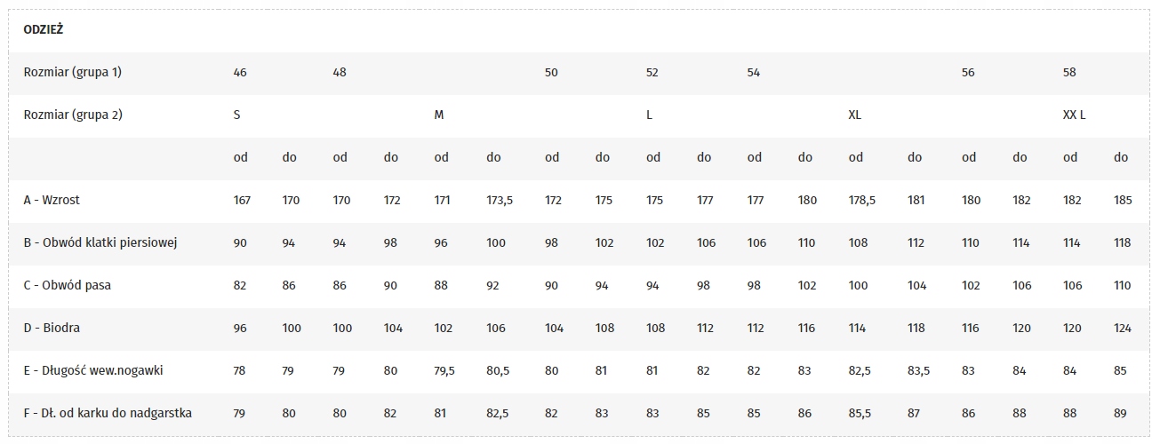Screen dimensions: 1160x444
Task: Select the Rozmiar (grupa 2) row label
Action: pos(72,115)
